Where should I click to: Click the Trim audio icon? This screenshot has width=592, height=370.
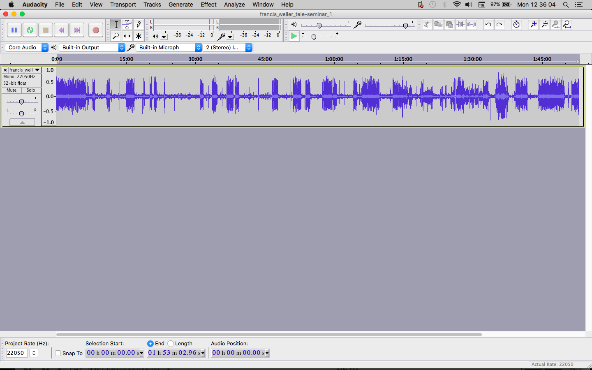tap(460, 25)
